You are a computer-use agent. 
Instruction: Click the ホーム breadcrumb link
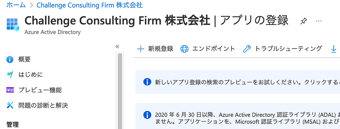(x=16, y=5)
